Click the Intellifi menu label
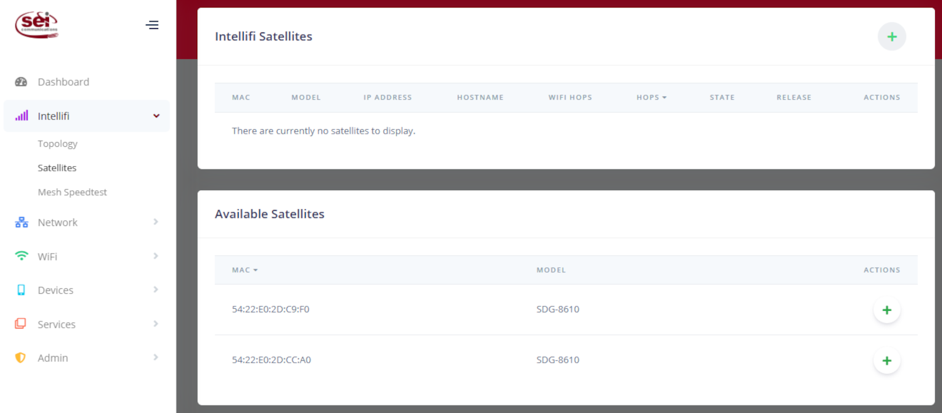 (x=53, y=116)
